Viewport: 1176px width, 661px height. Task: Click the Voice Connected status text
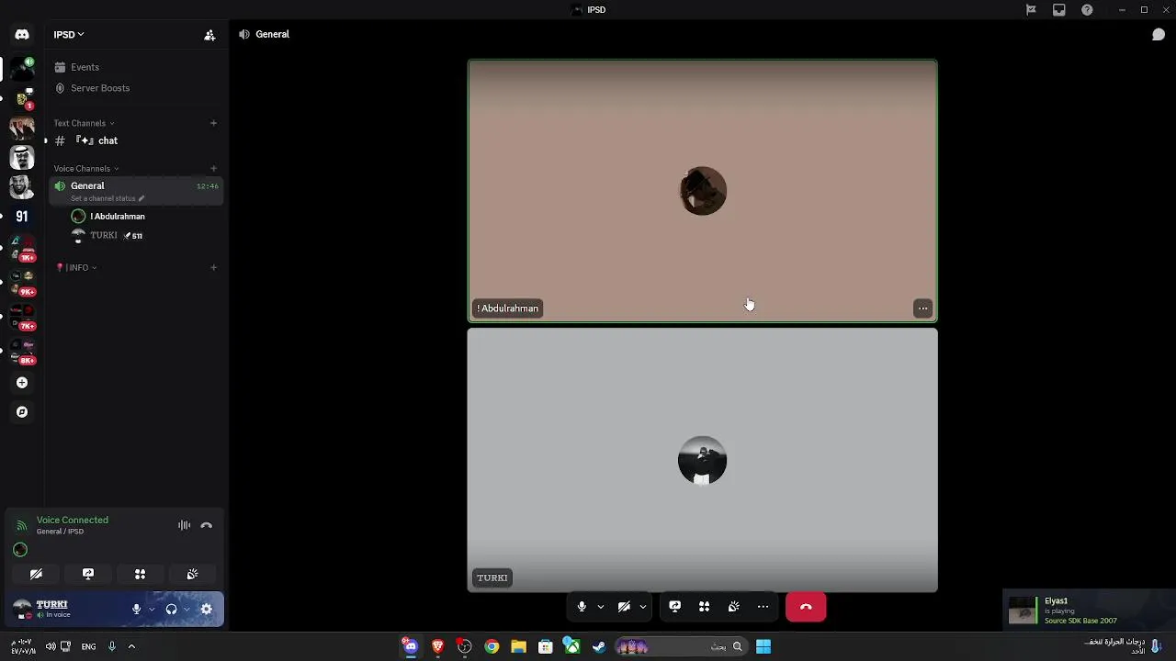[73, 520]
